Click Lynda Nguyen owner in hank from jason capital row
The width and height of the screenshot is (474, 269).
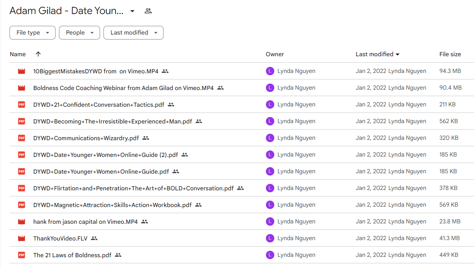click(296, 222)
